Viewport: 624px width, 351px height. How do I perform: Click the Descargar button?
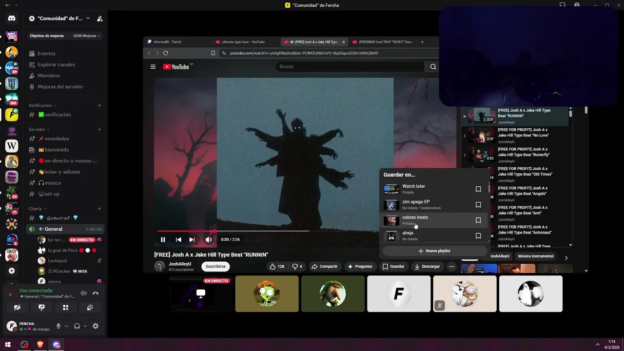pos(427,266)
